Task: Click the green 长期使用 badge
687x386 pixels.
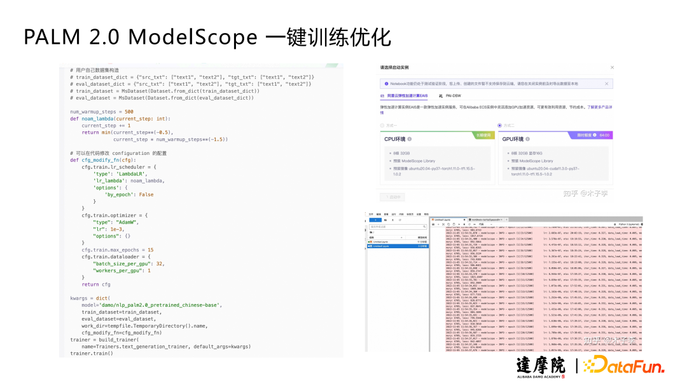Action: tap(483, 135)
